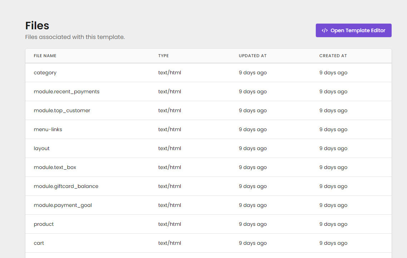This screenshot has width=407, height=258.
Task: Click the module.text_box file name
Action: 55,167
